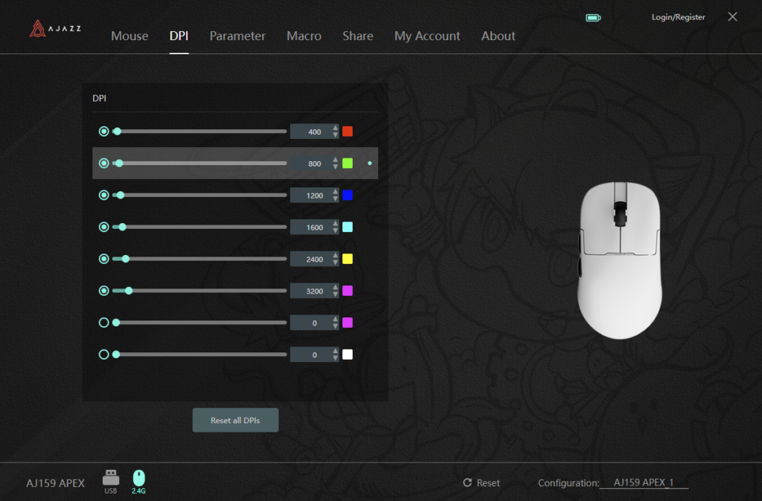Click the Configuration name field AJ159 APEX_1
762x501 pixels.
(644, 483)
